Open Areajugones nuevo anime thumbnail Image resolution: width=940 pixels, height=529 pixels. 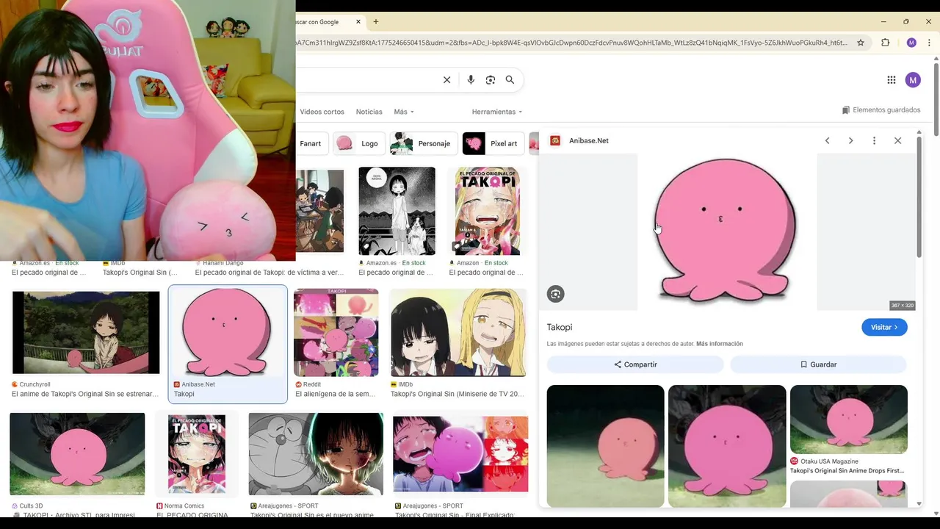[316, 454]
